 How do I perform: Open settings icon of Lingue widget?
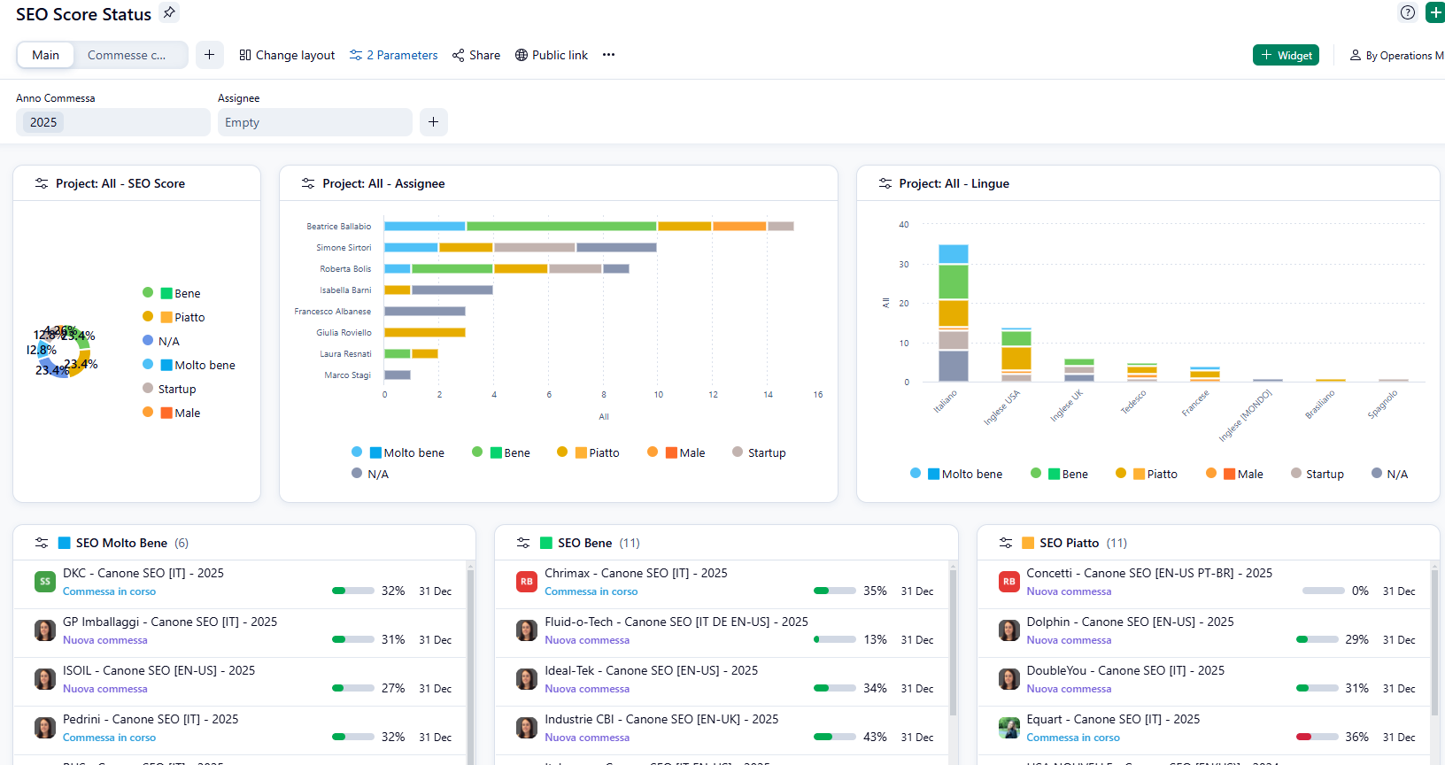pos(885,183)
